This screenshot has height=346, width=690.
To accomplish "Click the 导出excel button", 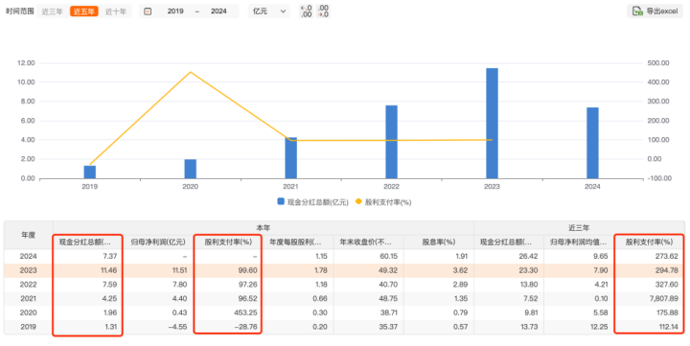I will tap(655, 12).
